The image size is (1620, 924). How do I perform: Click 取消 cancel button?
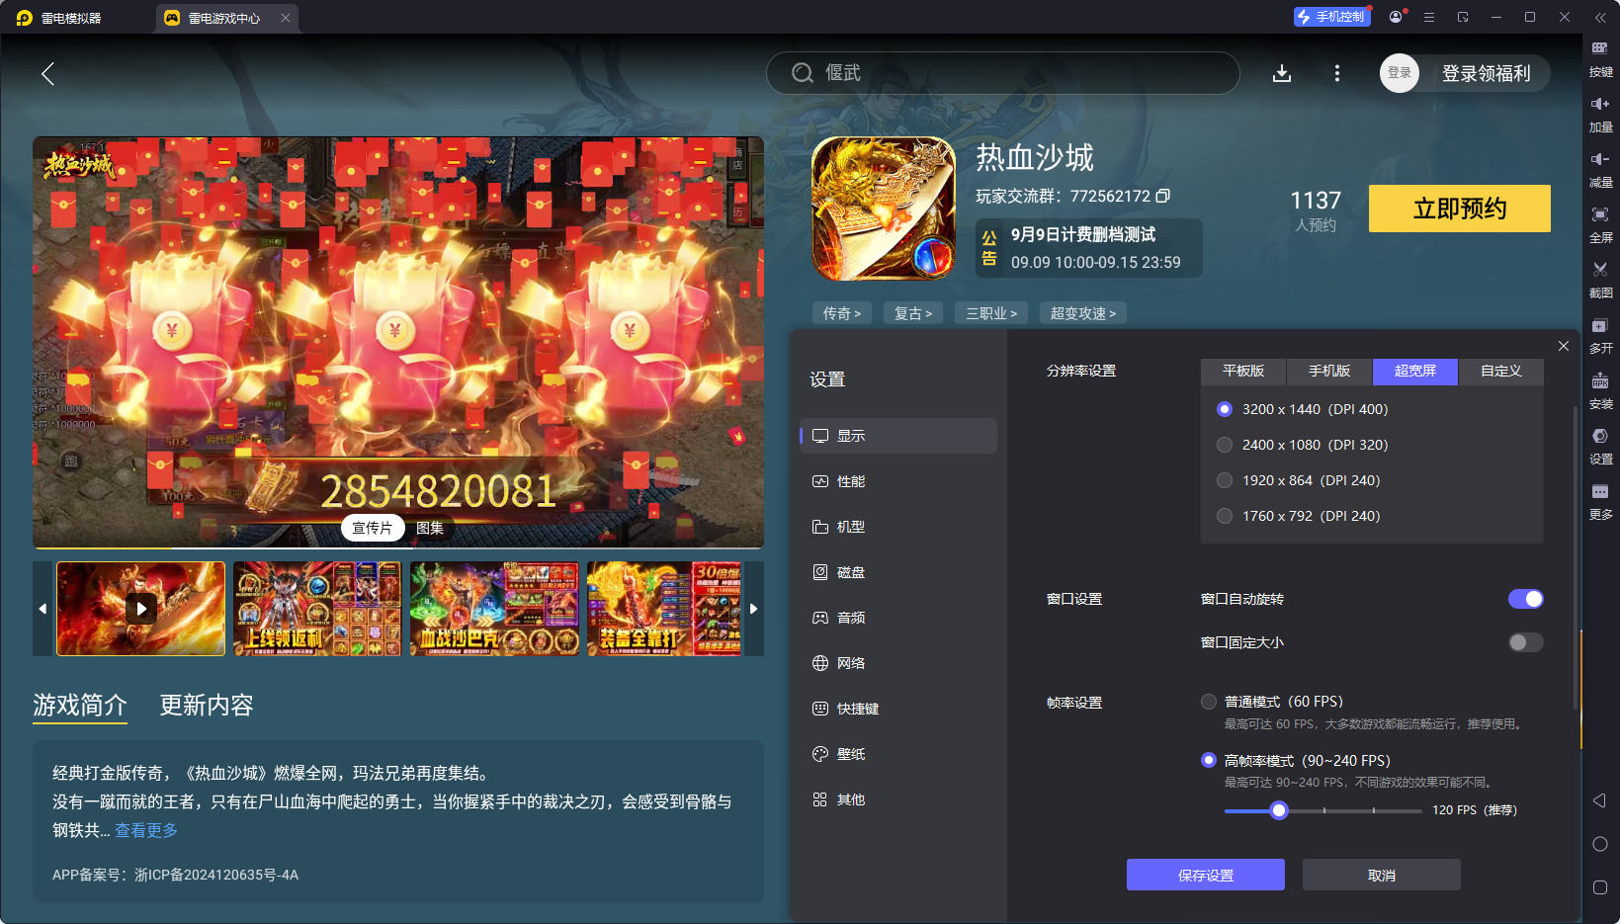tap(1382, 876)
